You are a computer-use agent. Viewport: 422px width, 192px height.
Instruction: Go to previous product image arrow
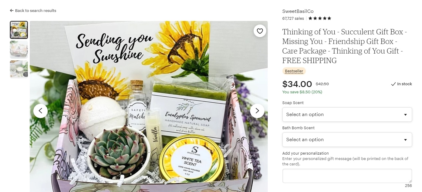(x=41, y=111)
